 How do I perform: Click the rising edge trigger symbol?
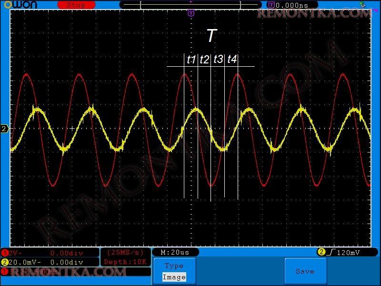(x=330, y=252)
